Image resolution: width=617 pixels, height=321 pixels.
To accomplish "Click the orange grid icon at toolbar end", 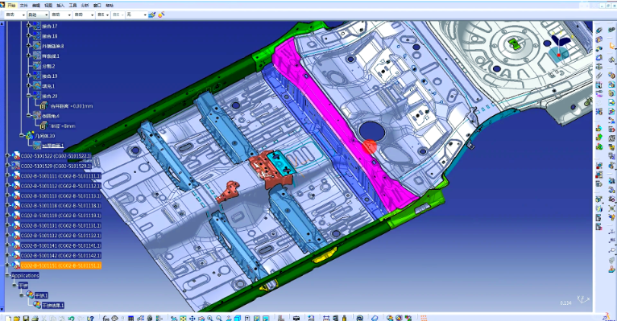I will click(424, 319).
